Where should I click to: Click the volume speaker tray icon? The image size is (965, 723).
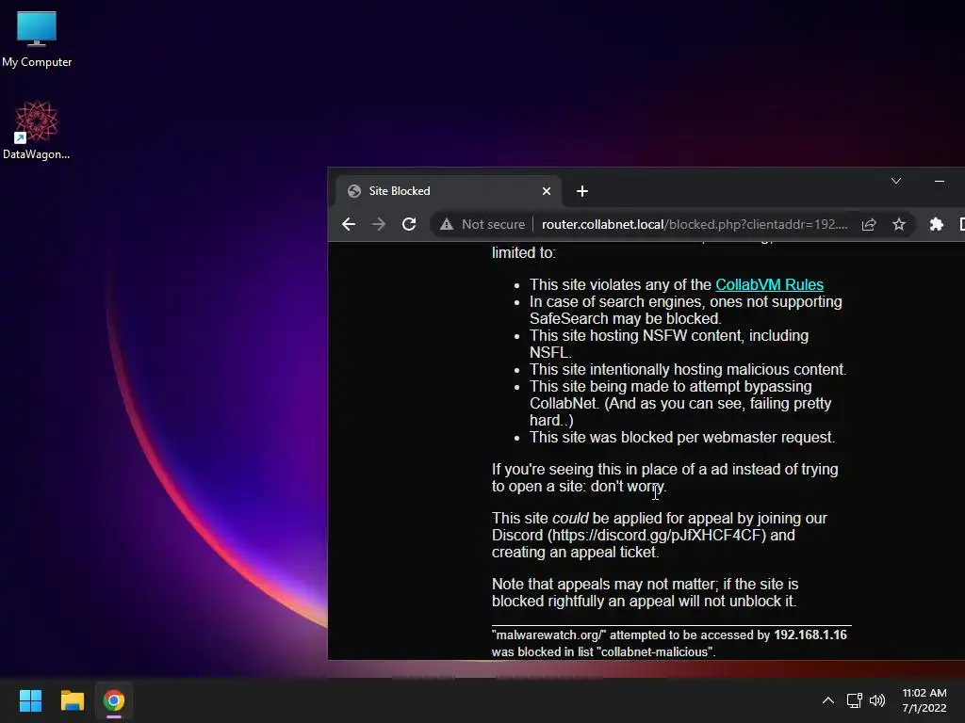coord(877,700)
